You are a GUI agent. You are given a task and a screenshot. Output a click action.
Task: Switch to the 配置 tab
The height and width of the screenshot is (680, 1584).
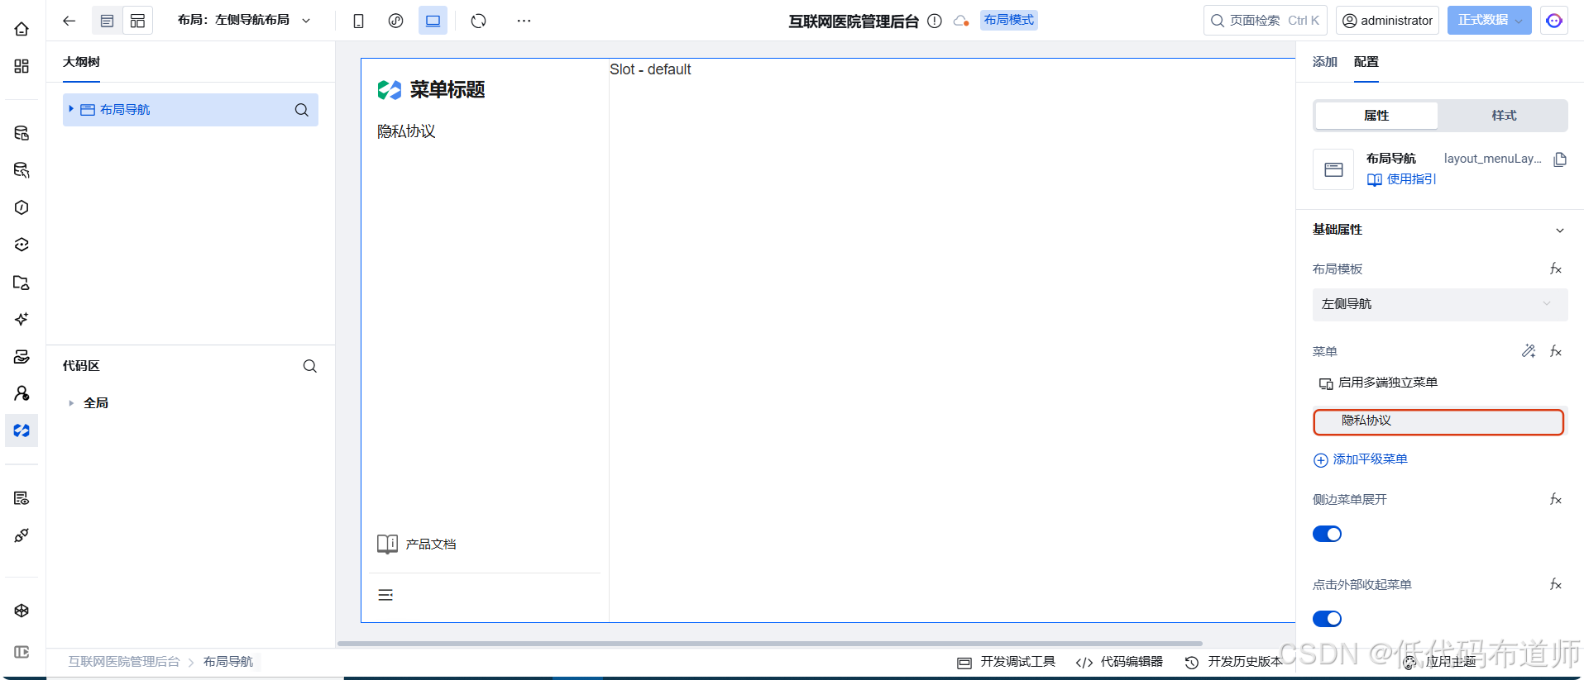(x=1366, y=62)
